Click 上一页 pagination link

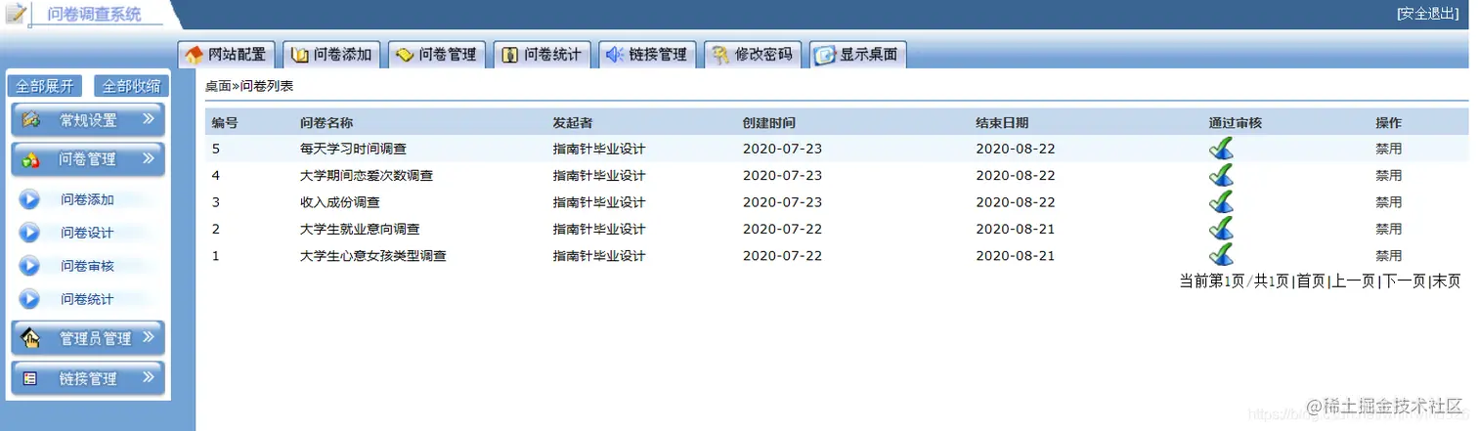1353,280
